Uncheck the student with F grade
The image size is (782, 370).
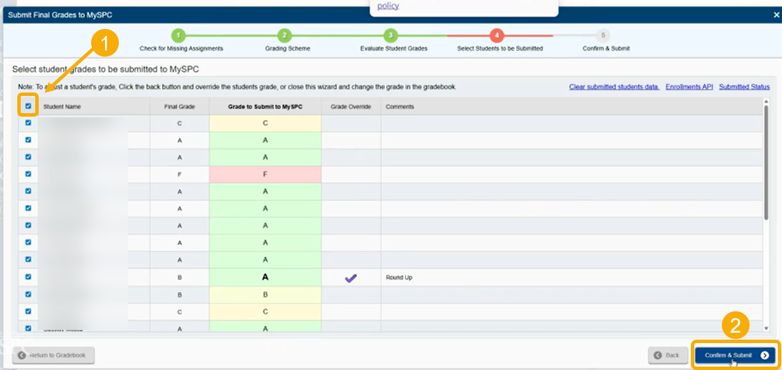pyautogui.click(x=28, y=174)
